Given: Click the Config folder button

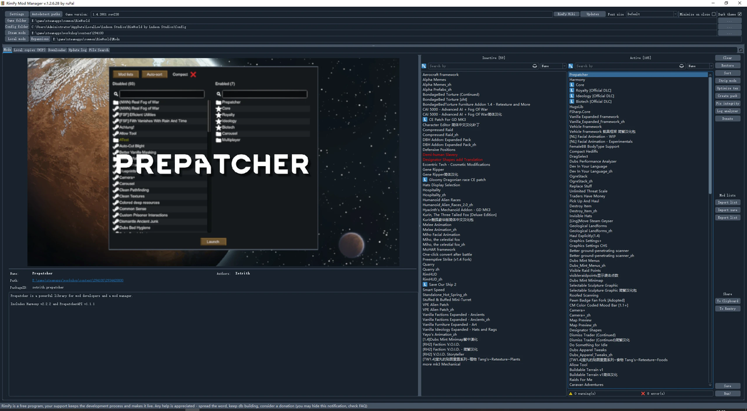Looking at the screenshot, I should pos(17,27).
